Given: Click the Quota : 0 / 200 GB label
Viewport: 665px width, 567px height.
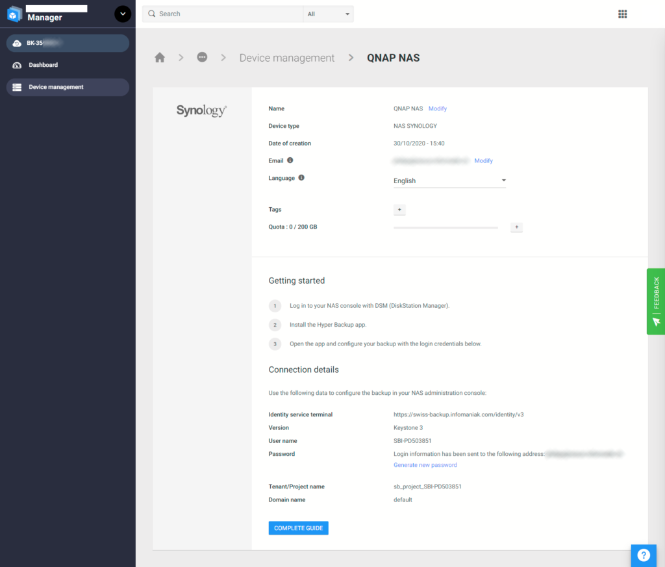Looking at the screenshot, I should [293, 227].
